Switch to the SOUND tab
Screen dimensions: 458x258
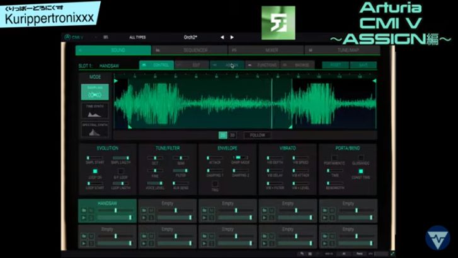tap(113, 50)
